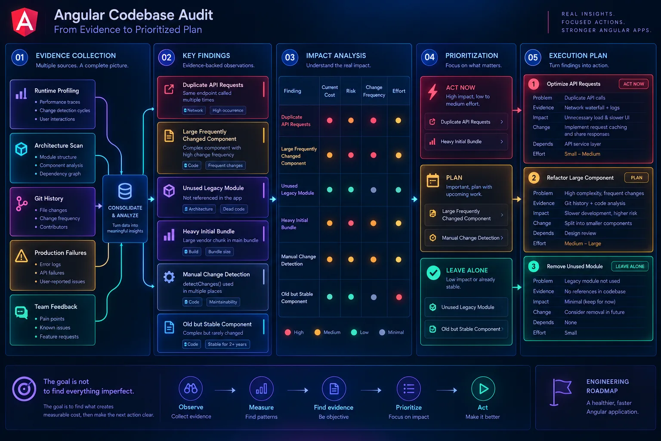Click the Plan calendar icon
Viewport: 661px width, 441px height.
(x=433, y=180)
